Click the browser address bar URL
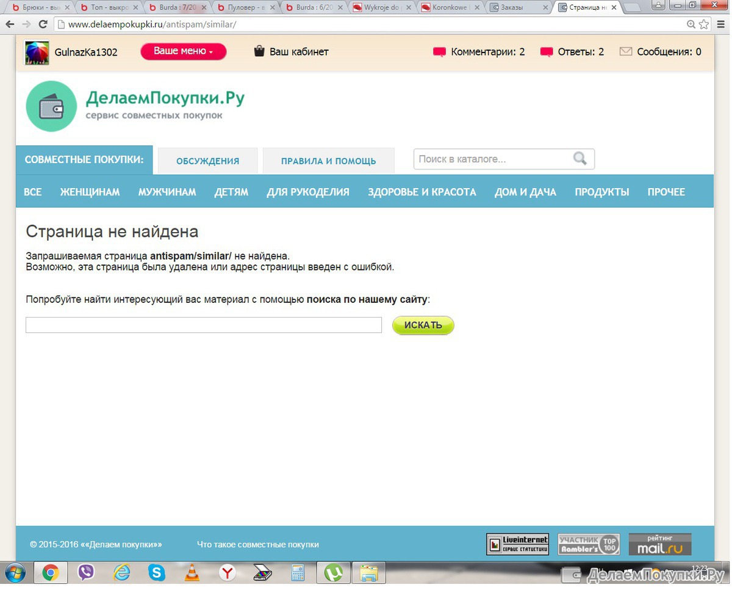 (152, 24)
